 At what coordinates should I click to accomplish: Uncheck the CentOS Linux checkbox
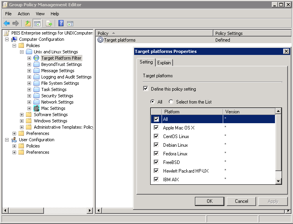point(156,136)
